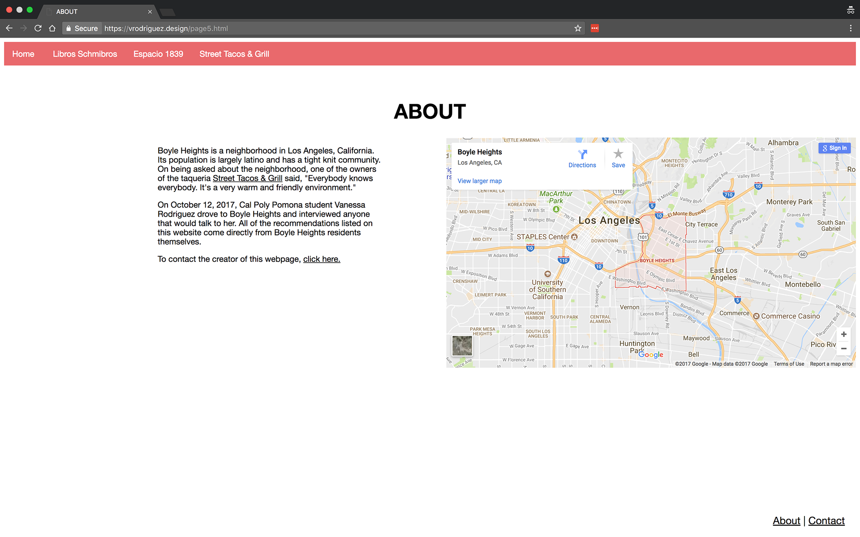The image size is (860, 537).
Task: Click the 'click here' contact link
Action: click(x=322, y=259)
